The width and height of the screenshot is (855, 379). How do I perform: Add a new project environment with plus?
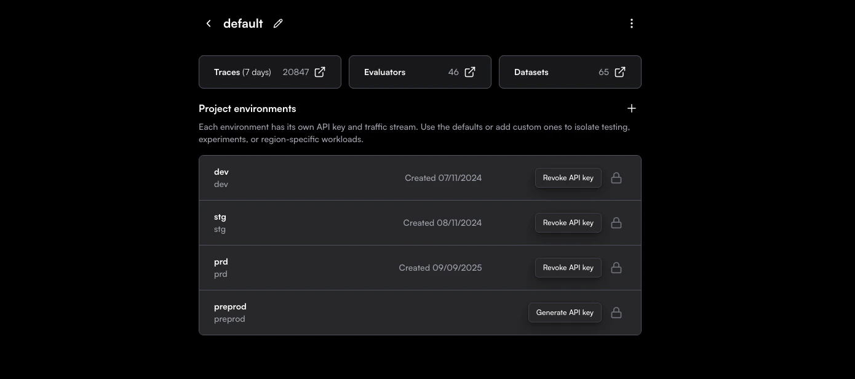tap(632, 108)
